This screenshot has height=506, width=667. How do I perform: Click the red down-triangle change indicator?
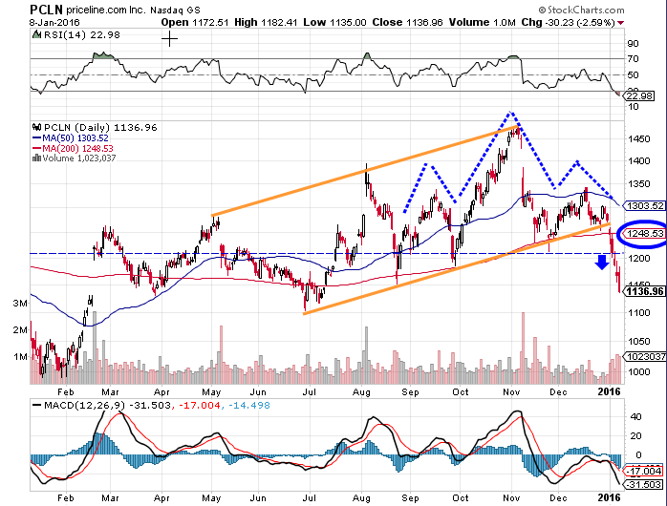tap(620, 23)
